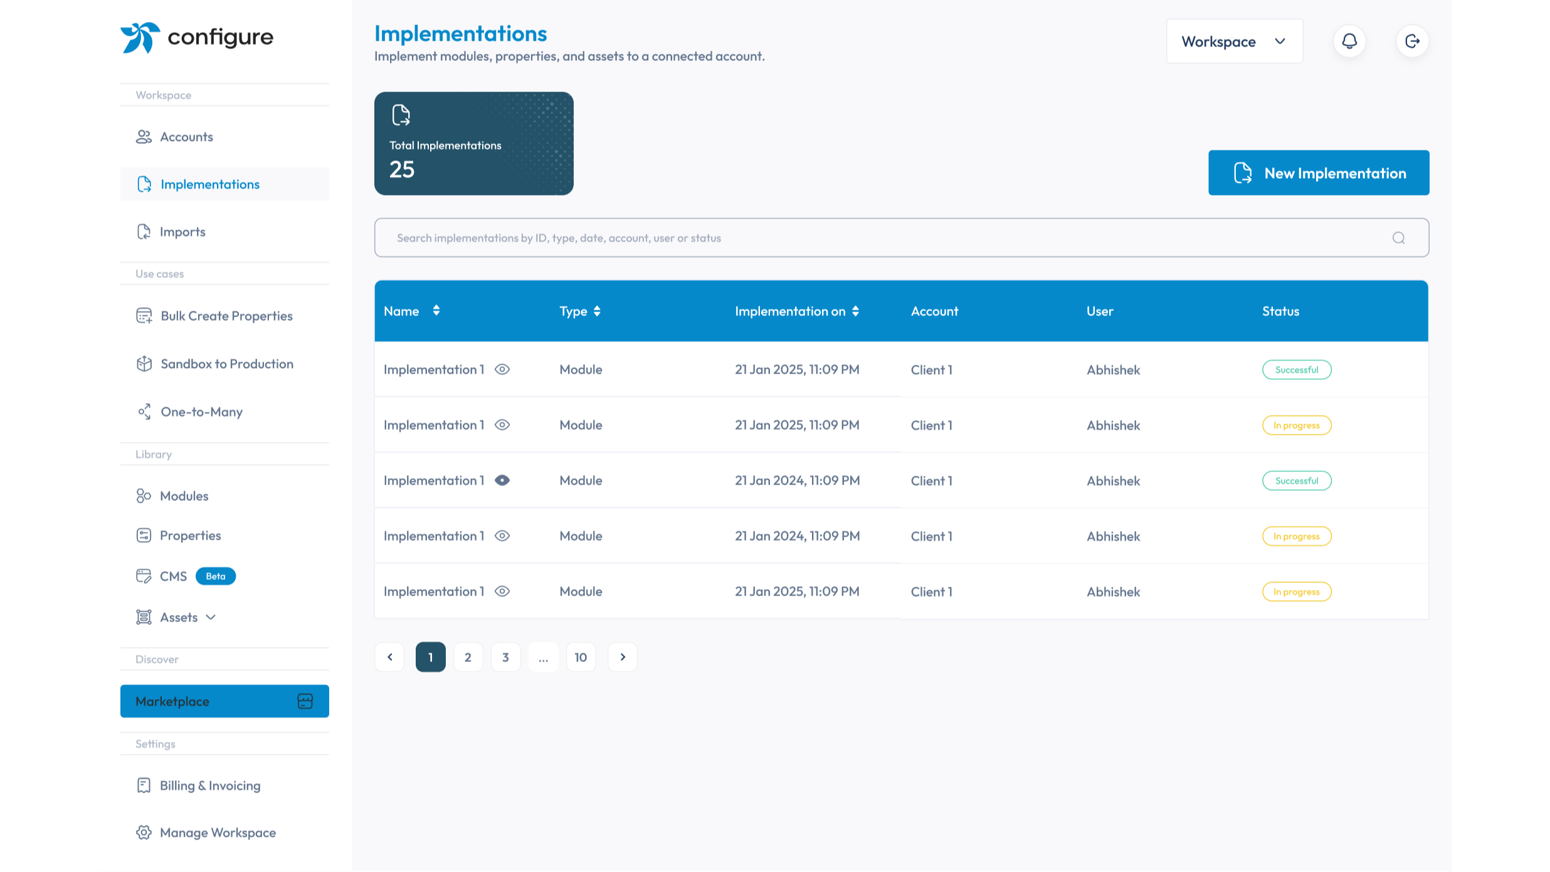
Task: Open the Workspace dropdown
Action: (x=1234, y=41)
